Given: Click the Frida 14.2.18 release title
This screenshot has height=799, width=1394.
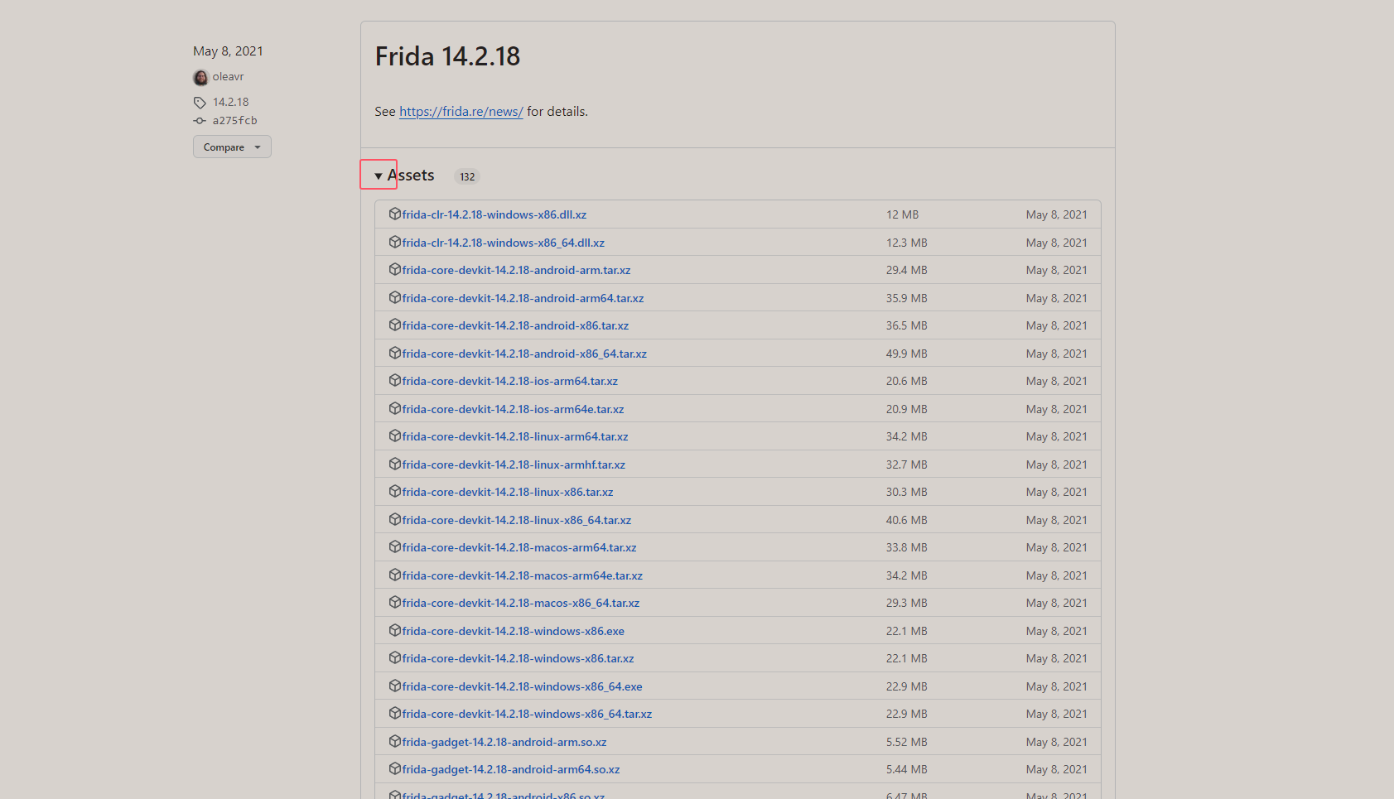Looking at the screenshot, I should [x=447, y=56].
